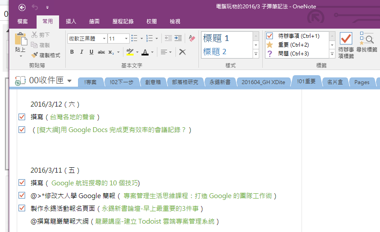Open Paste options dropdown arrow

[x=21, y=56]
